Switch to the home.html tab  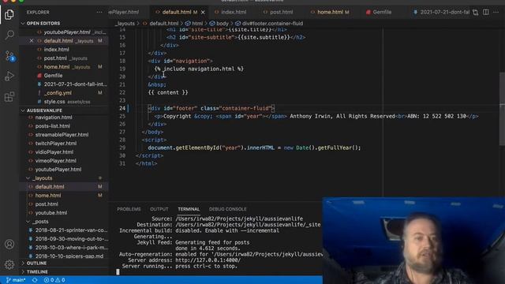[330, 13]
